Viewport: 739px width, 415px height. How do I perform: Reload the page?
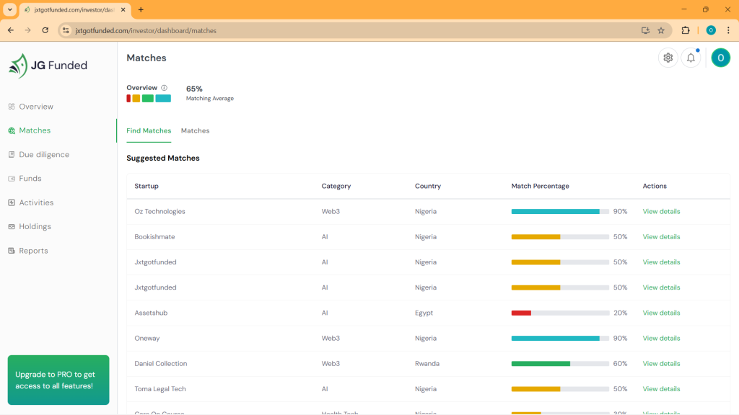pos(45,30)
